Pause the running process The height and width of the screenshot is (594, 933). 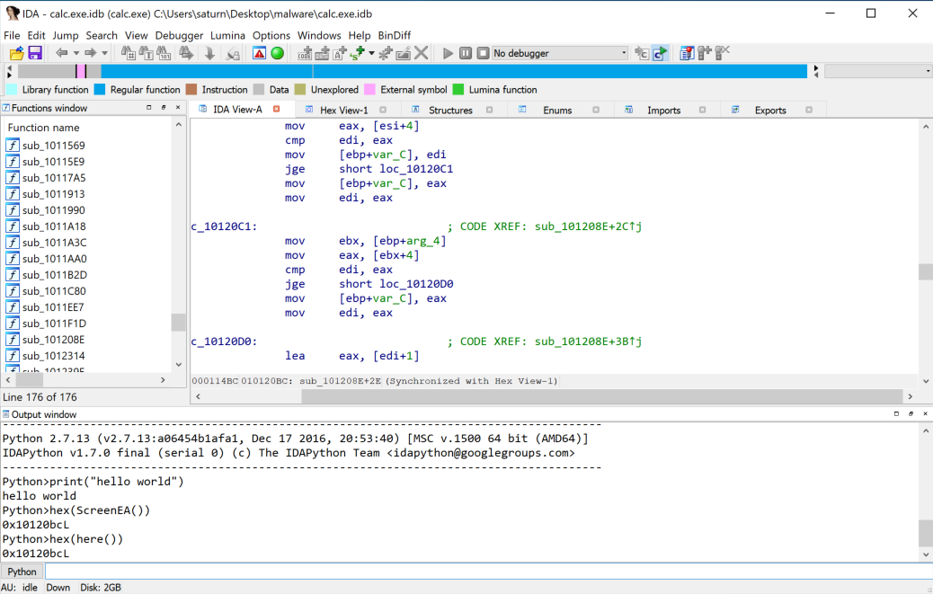pyautogui.click(x=466, y=53)
